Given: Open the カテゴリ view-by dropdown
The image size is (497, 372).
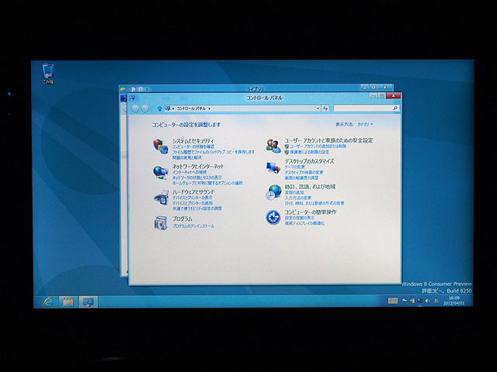Looking at the screenshot, I should pyautogui.click(x=365, y=124).
